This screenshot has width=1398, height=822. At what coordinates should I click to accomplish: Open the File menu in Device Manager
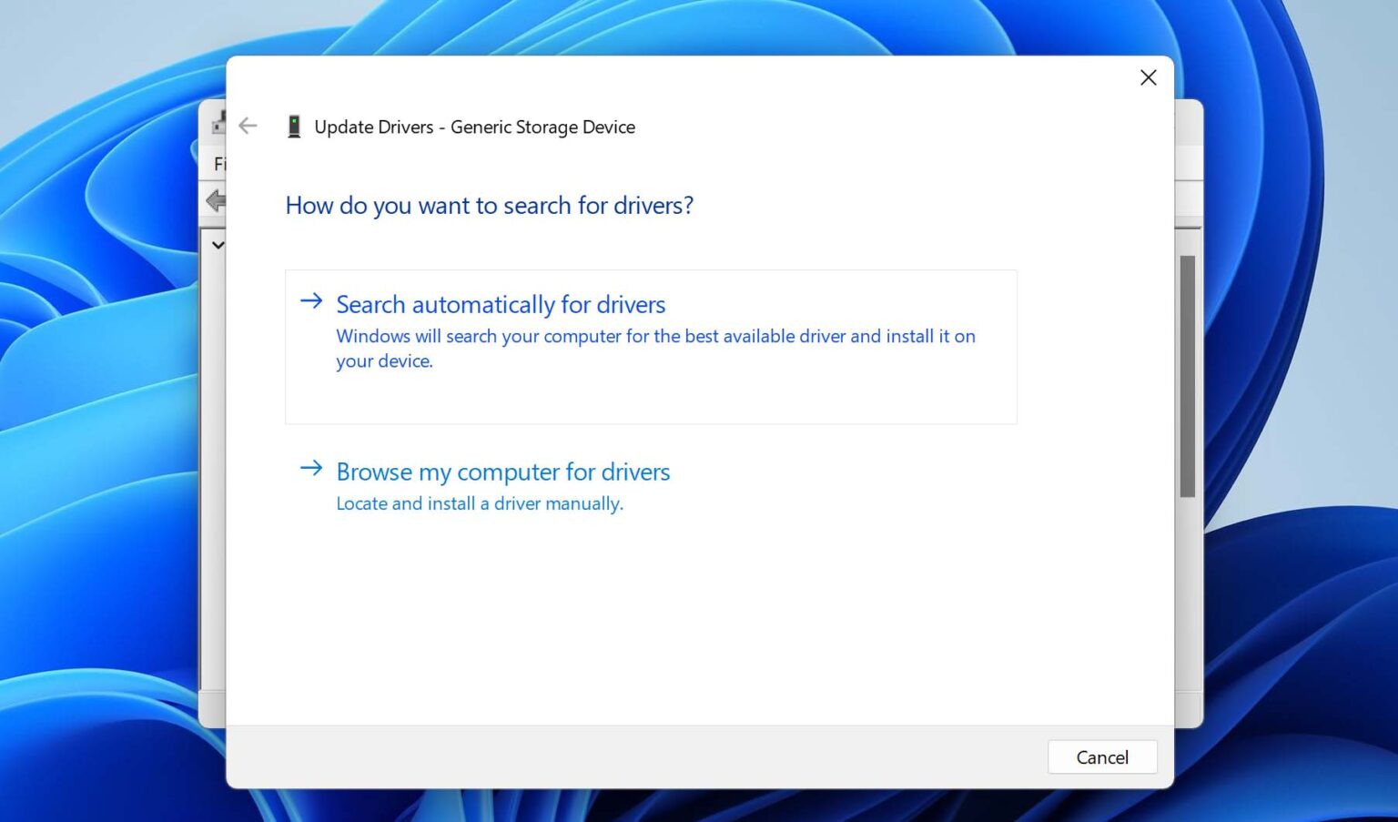point(221,164)
